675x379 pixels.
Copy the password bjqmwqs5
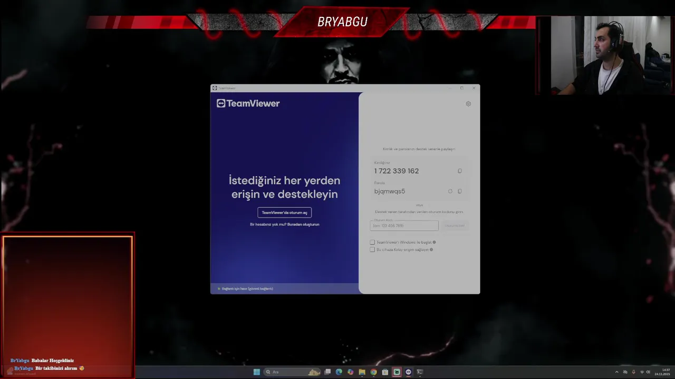coord(460,191)
